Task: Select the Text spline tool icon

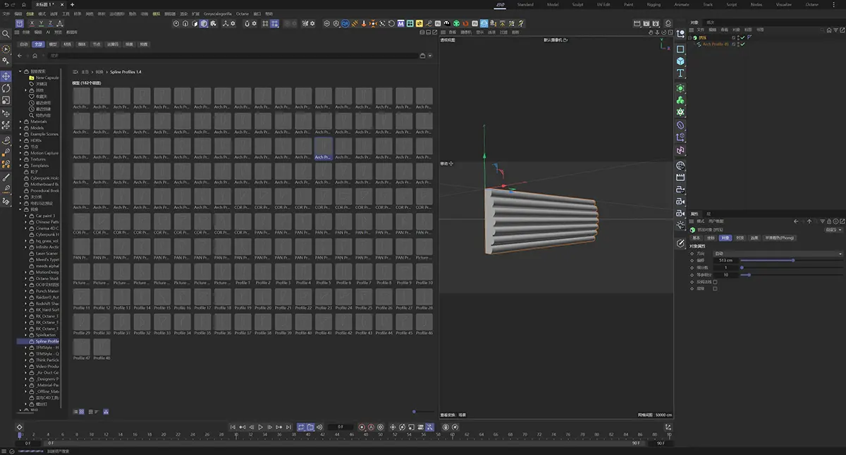Action: click(x=680, y=73)
